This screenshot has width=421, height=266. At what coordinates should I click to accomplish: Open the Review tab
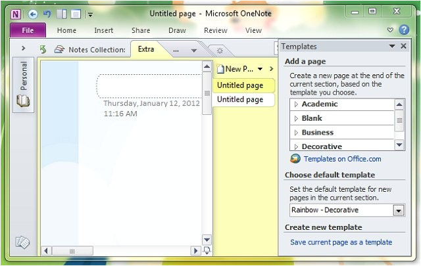click(x=216, y=30)
